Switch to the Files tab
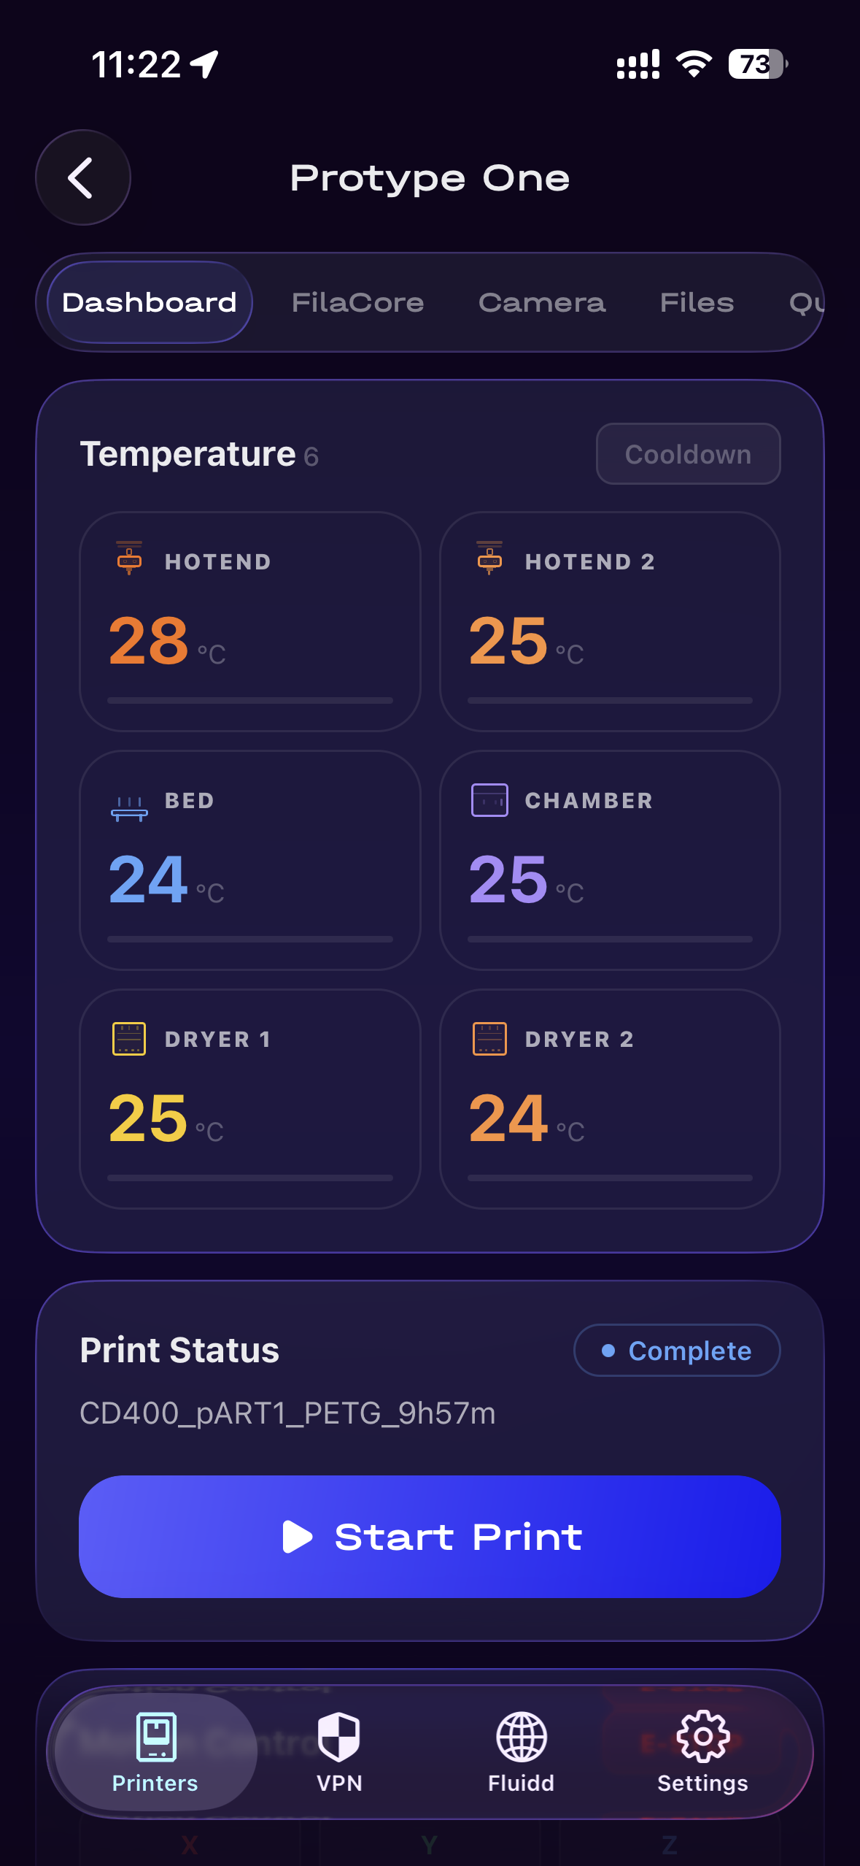860x1866 pixels. pyautogui.click(x=697, y=302)
